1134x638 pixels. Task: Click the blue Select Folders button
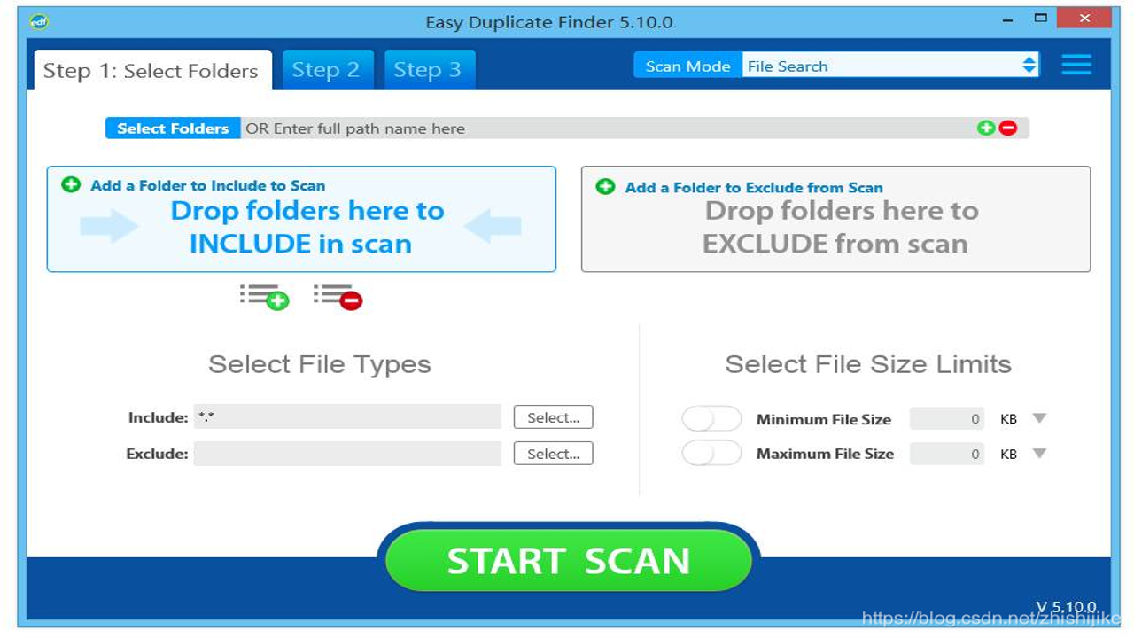[x=173, y=128]
